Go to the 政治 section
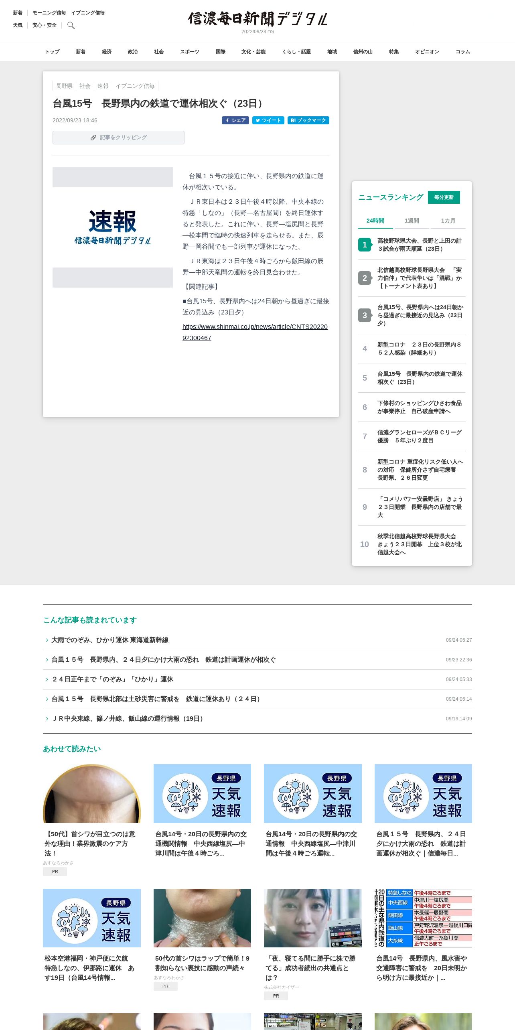This screenshot has width=515, height=1030. tap(133, 52)
